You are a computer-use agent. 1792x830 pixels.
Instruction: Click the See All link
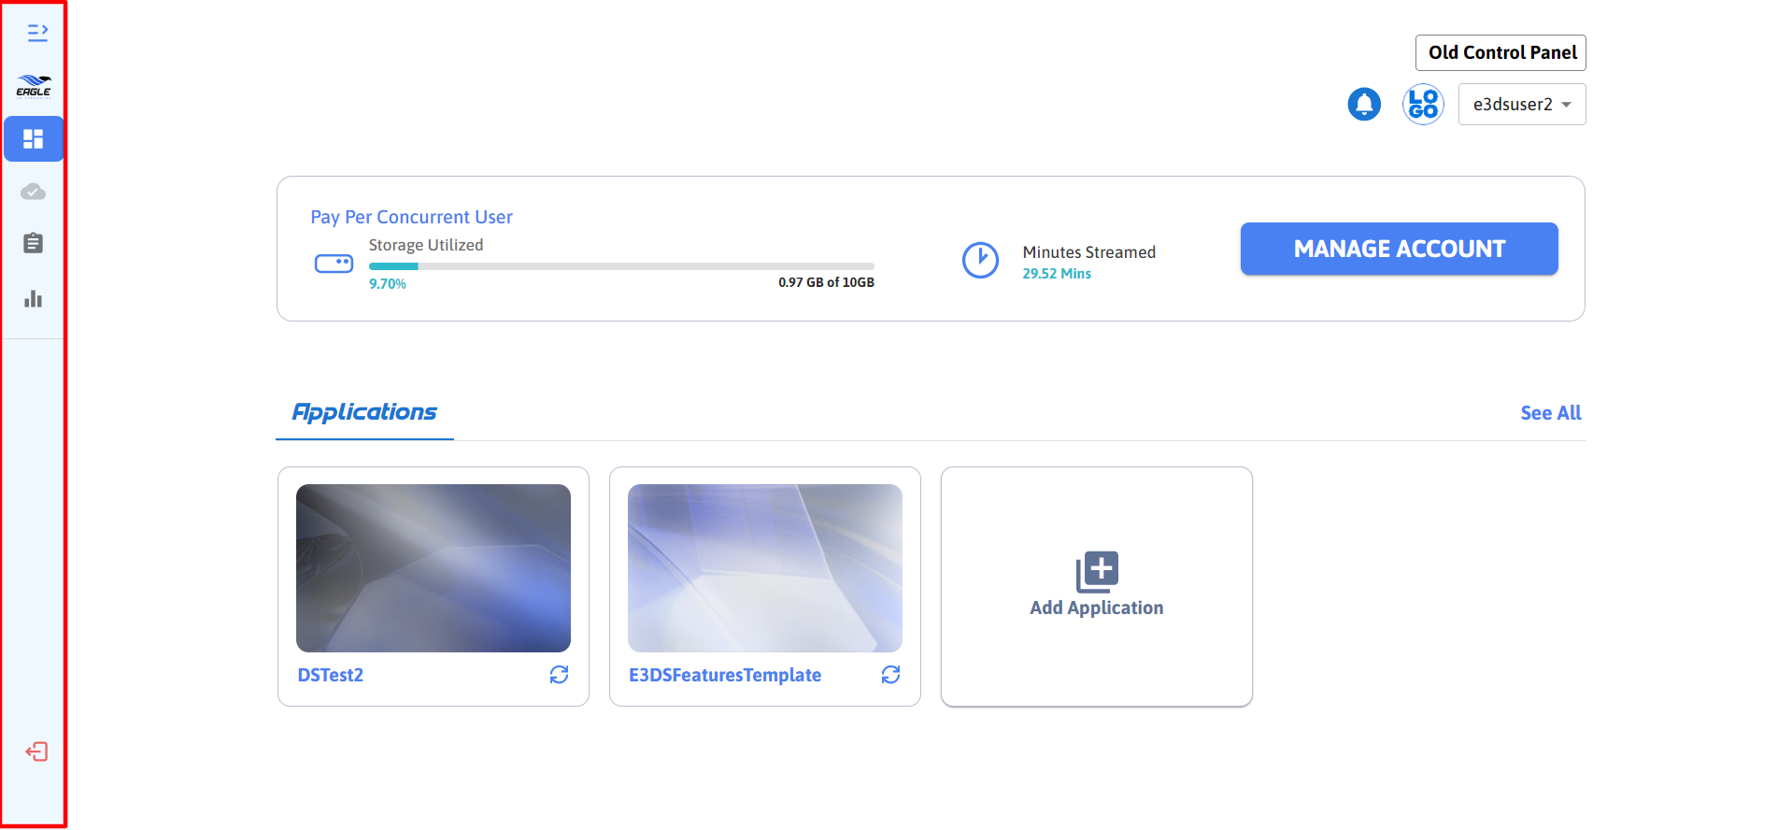pos(1550,413)
